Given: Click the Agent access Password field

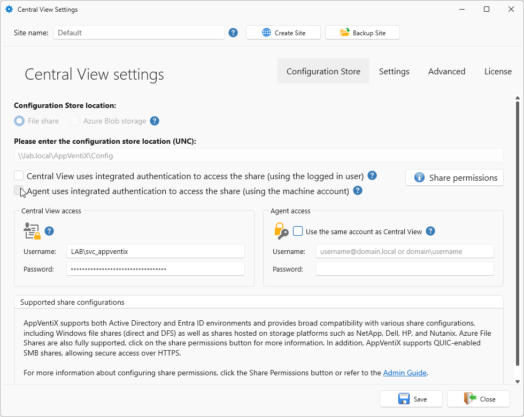Looking at the screenshot, I should coord(405,269).
